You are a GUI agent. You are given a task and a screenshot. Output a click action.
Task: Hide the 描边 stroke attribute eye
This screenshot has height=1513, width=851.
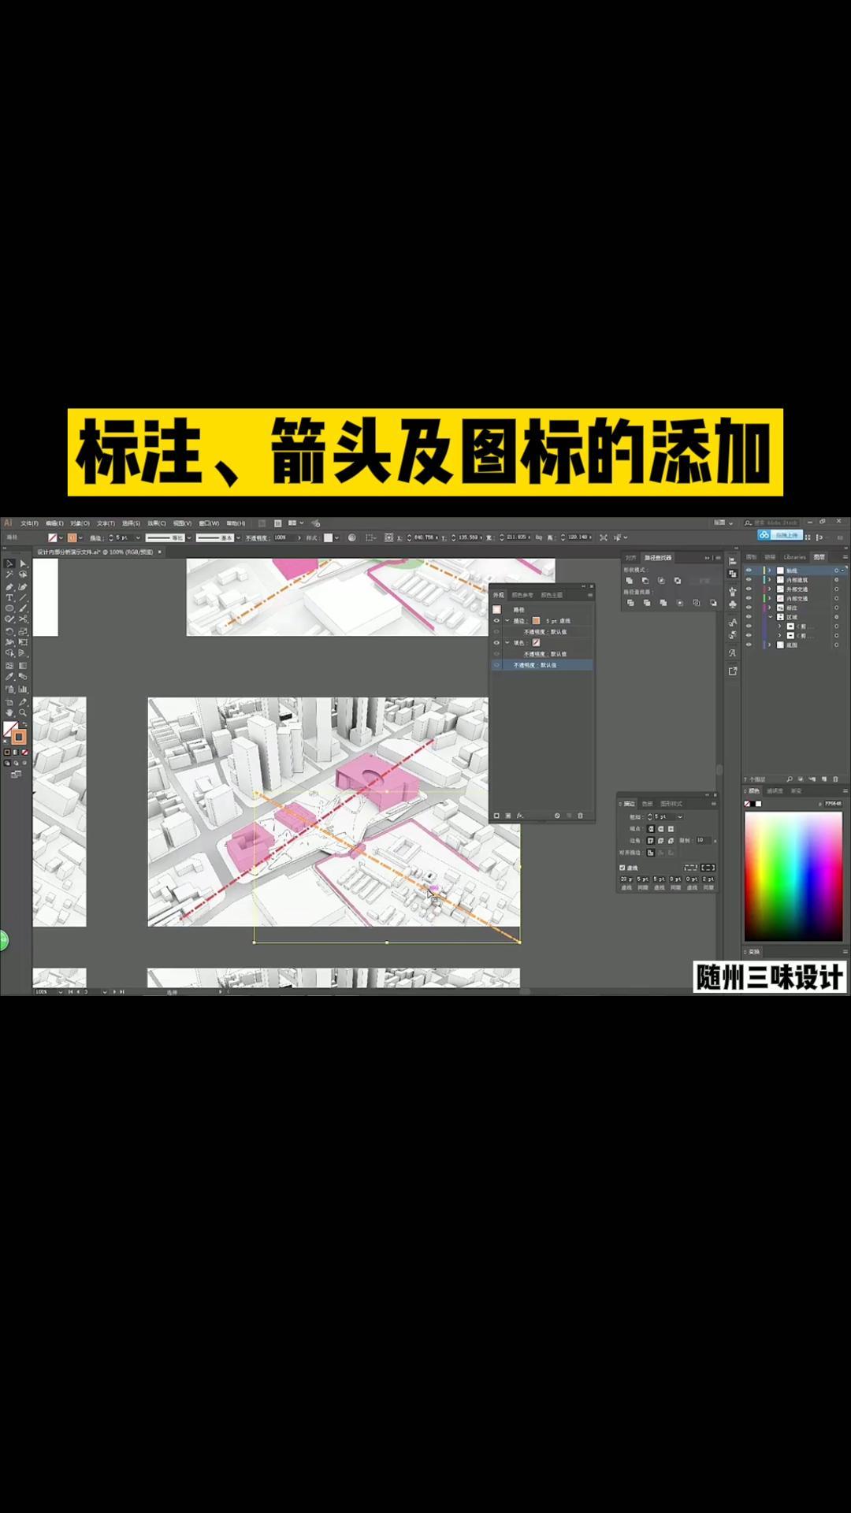[x=496, y=621]
